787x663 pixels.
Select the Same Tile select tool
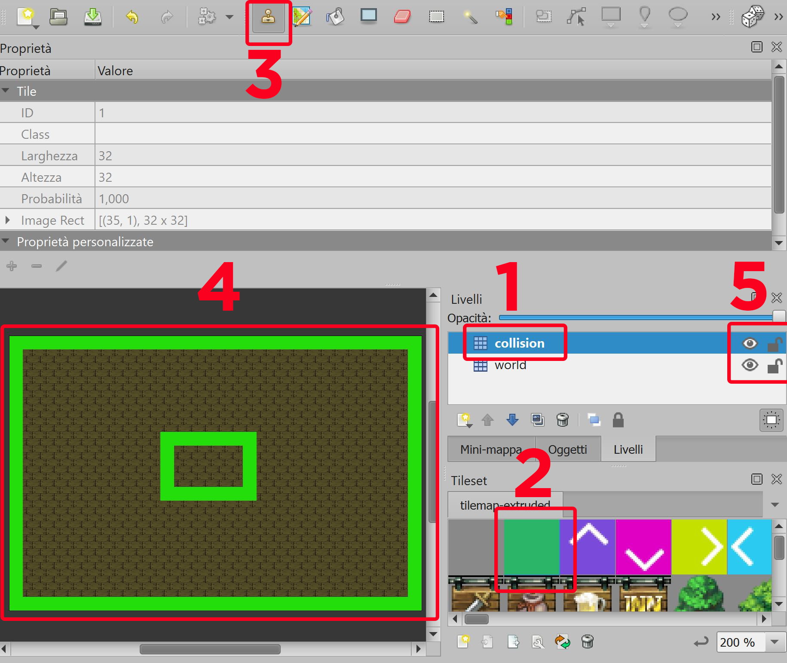(x=504, y=17)
